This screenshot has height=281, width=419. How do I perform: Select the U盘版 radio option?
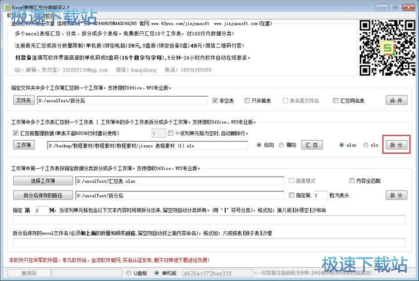pos(128,273)
